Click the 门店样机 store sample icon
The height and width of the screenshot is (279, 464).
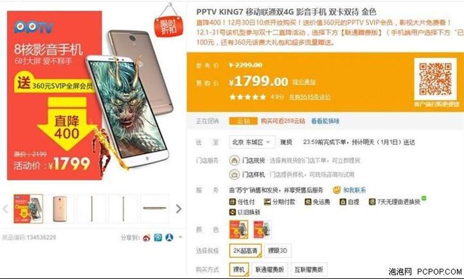tap(234, 174)
